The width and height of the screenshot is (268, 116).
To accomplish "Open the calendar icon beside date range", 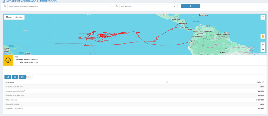I will pyautogui.click(x=4, y=6).
